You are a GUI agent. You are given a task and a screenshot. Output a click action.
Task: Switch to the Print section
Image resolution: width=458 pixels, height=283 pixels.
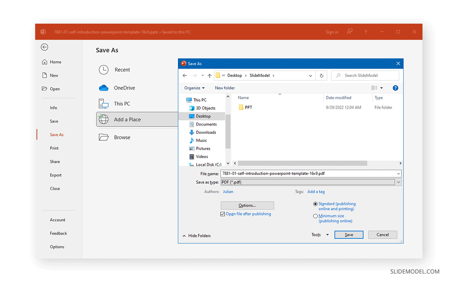[54, 148]
